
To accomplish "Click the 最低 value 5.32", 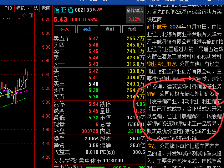I will point(93,118).
